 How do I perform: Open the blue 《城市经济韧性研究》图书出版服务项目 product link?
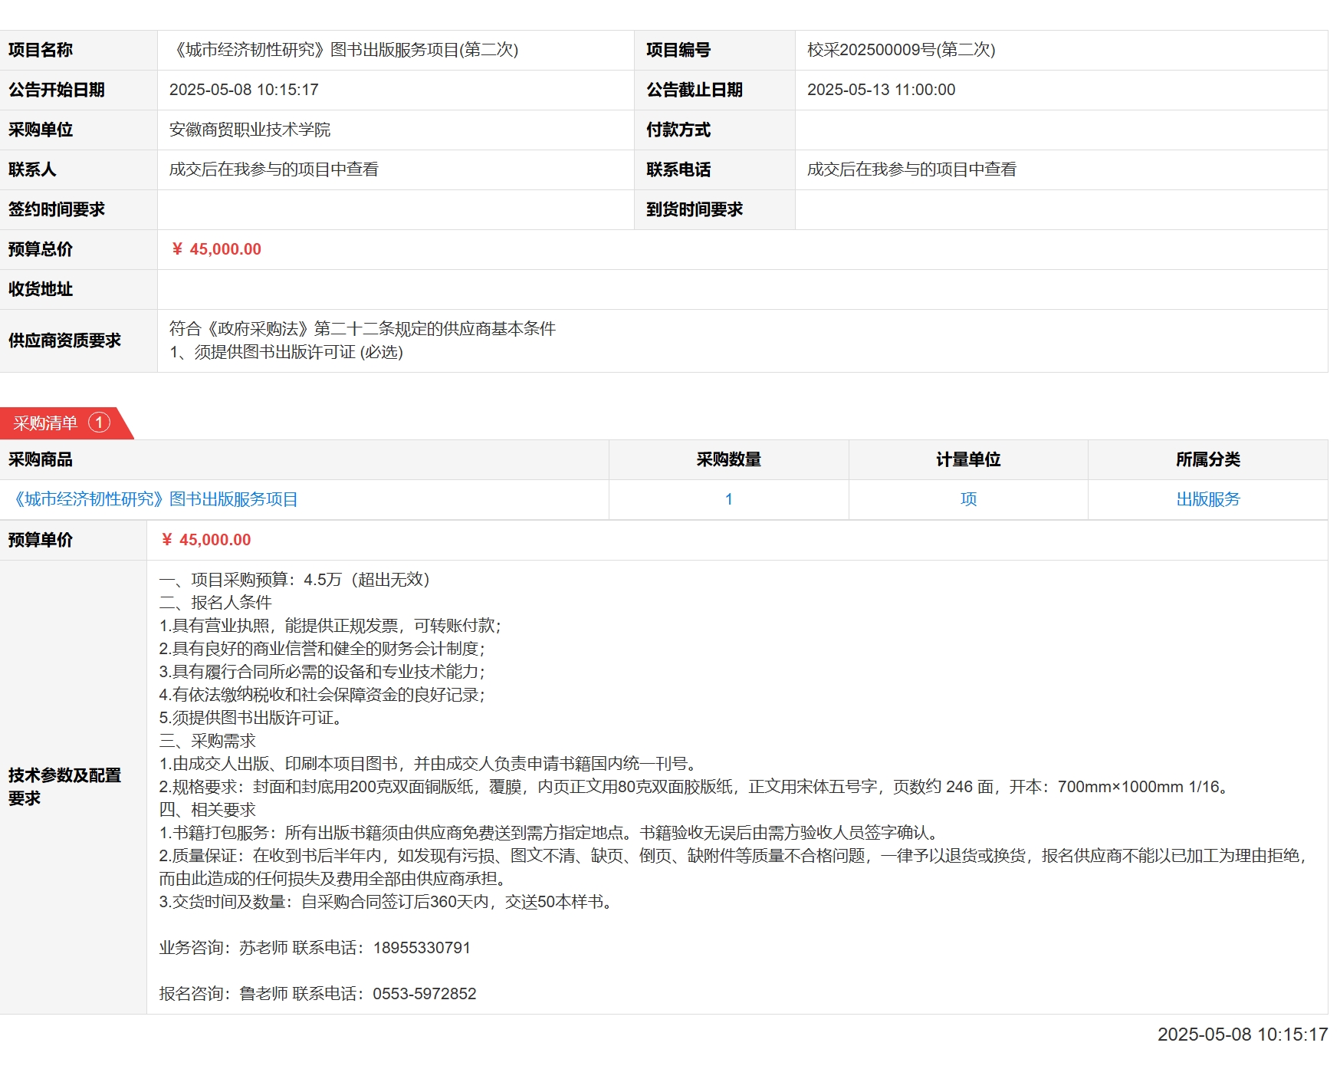coord(156,499)
